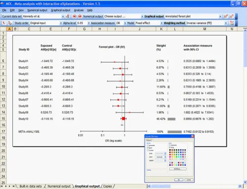Click the Study10 label in forest plot

(23, 119)
